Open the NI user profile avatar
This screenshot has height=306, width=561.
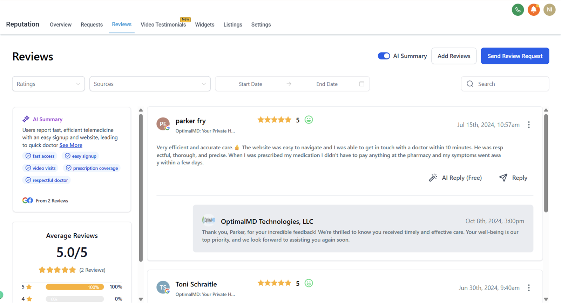pyautogui.click(x=549, y=10)
